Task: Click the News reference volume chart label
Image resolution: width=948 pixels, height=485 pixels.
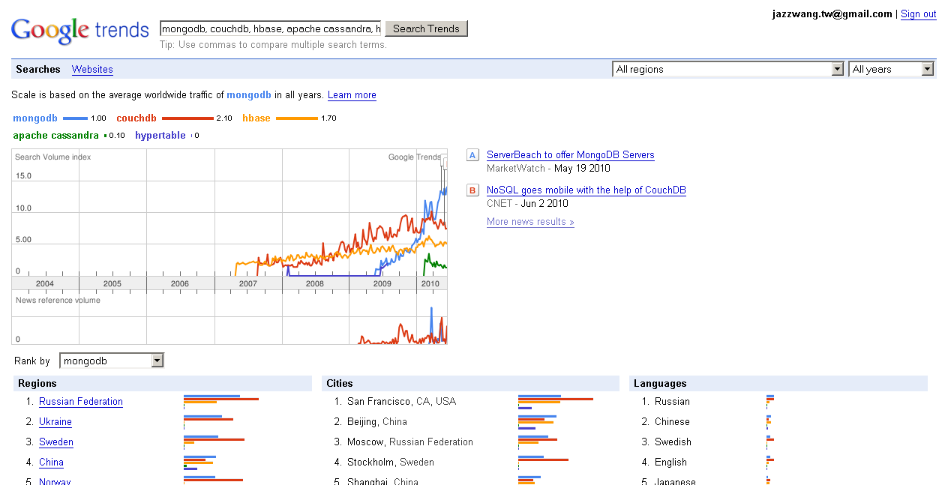Action: (x=58, y=301)
